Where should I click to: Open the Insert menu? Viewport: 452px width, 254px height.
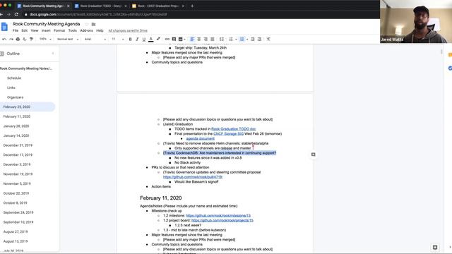(46, 30)
